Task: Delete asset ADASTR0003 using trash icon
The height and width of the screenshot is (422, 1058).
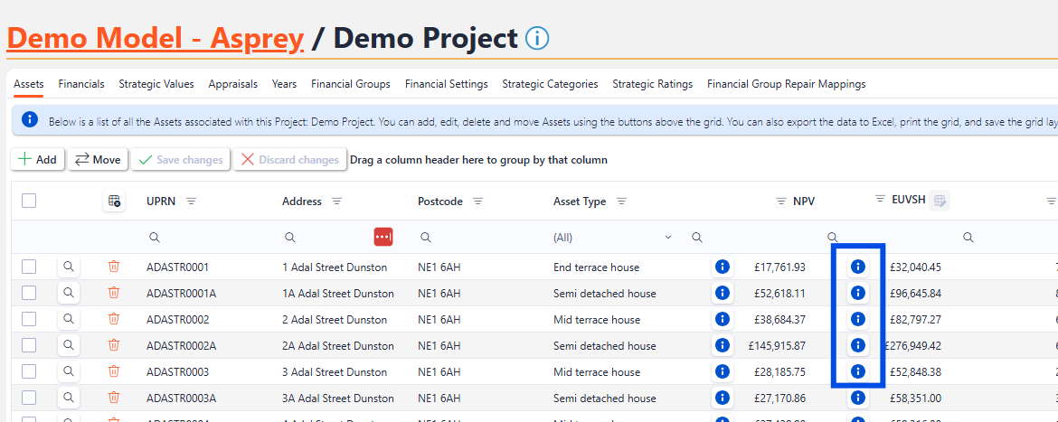Action: click(114, 371)
